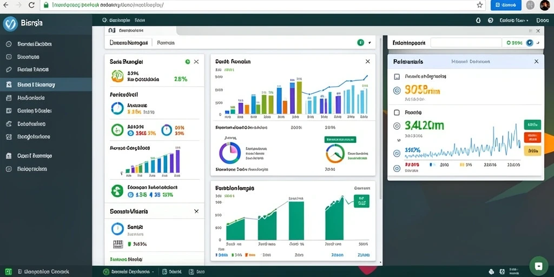The image size is (554, 277).
Task: Select the first tab left of Romain
Action: point(129,43)
